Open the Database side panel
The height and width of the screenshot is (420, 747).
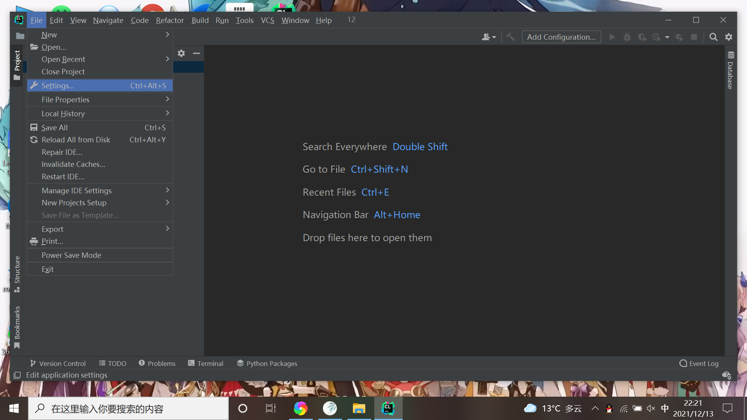pyautogui.click(x=730, y=70)
